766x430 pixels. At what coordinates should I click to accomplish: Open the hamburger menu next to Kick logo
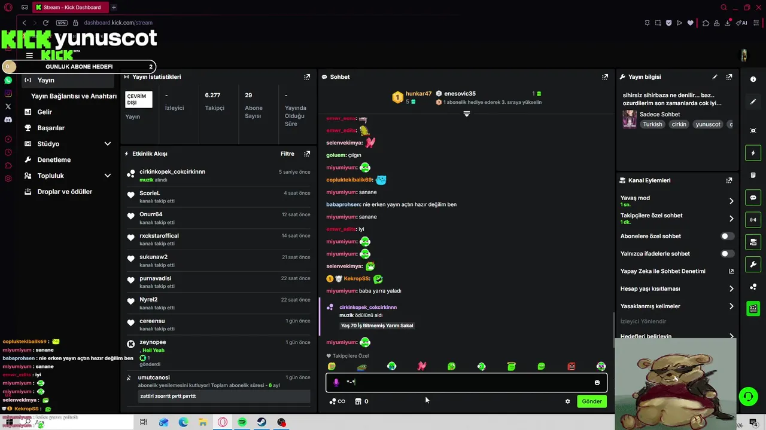(29, 56)
